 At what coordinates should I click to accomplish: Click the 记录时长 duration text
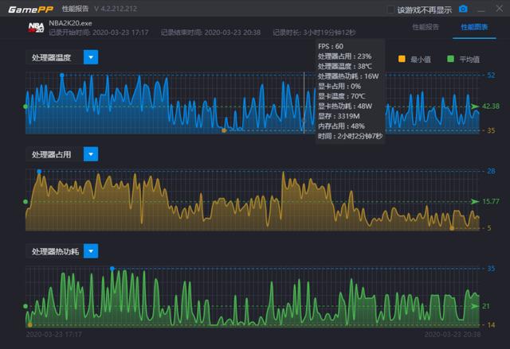coord(314,33)
